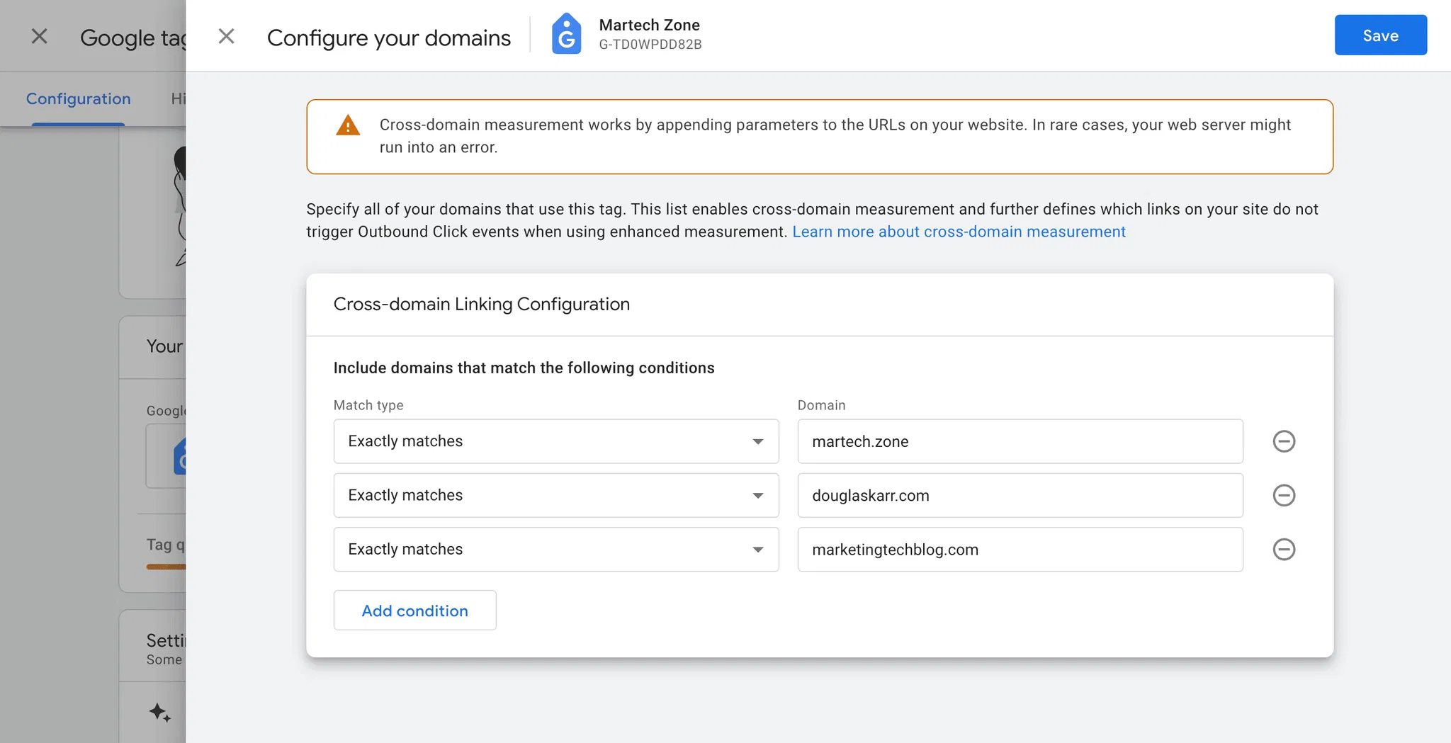This screenshot has width=1451, height=743.
Task: Click the sparkle icon in left panel
Action: 159,712
